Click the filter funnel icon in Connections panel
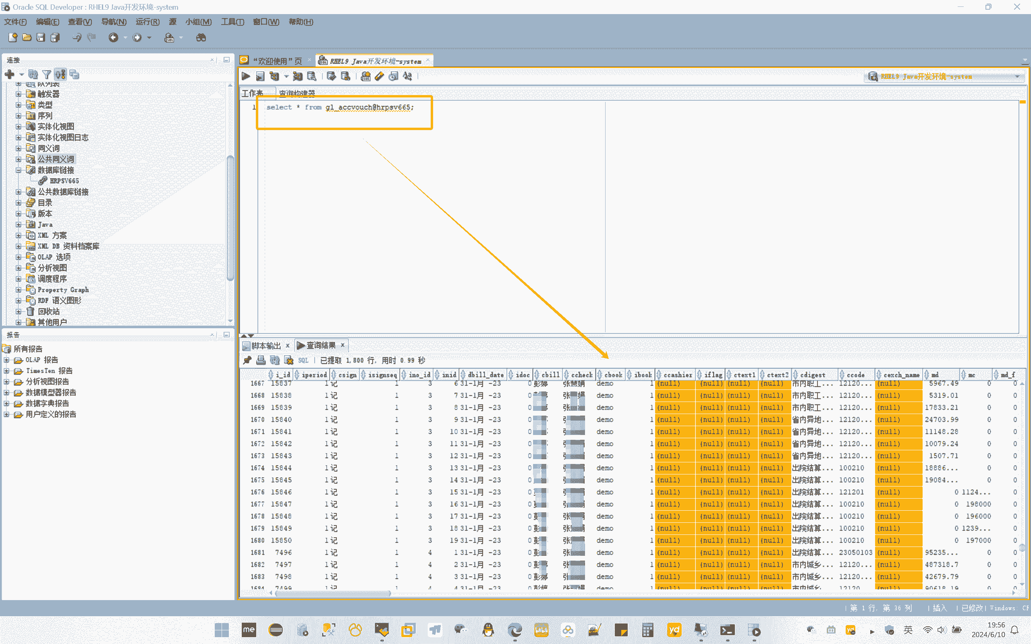This screenshot has width=1031, height=644. [x=47, y=75]
